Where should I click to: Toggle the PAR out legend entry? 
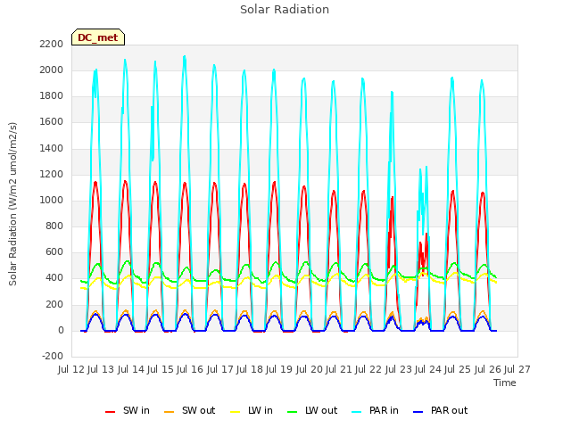[440, 410]
